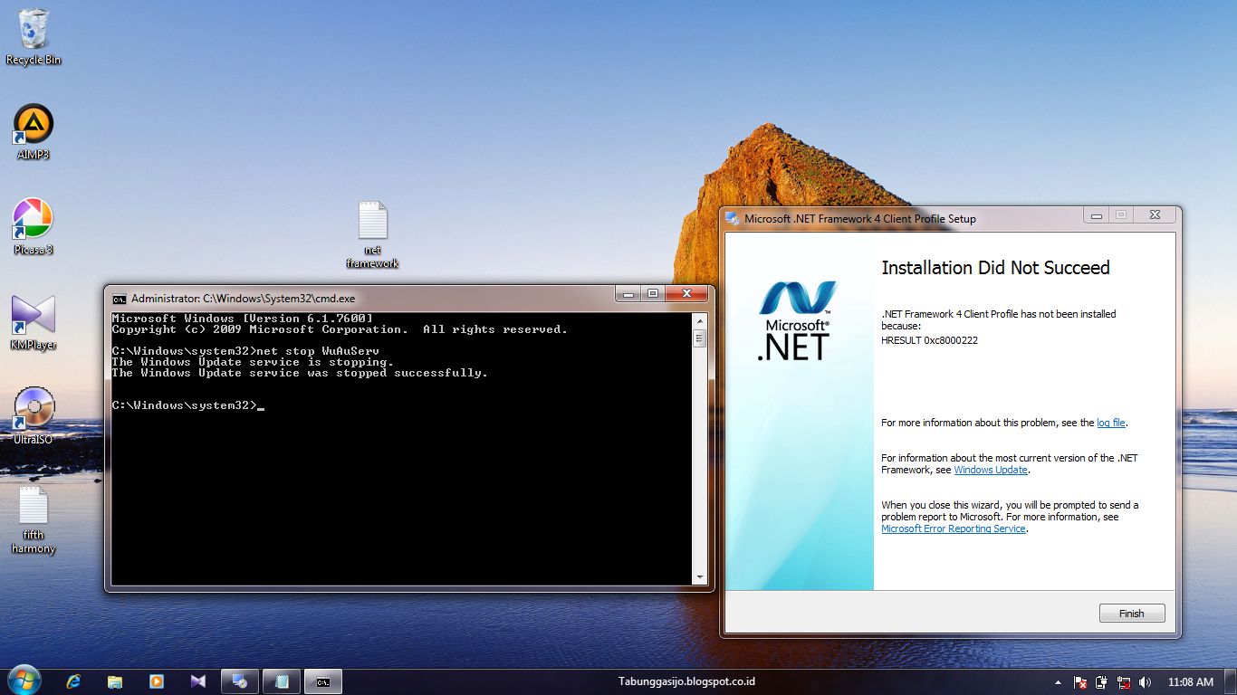
Task: Open the Action Center flag icon
Action: [x=1080, y=681]
